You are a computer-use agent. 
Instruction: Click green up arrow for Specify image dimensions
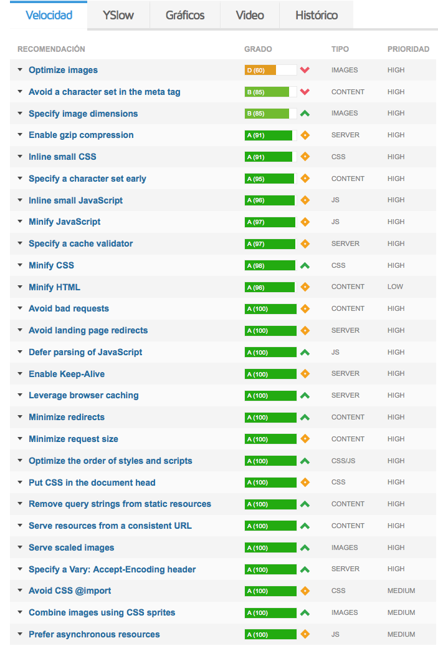(x=305, y=113)
